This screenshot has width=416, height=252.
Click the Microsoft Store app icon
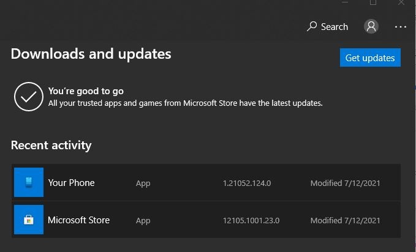(x=29, y=220)
